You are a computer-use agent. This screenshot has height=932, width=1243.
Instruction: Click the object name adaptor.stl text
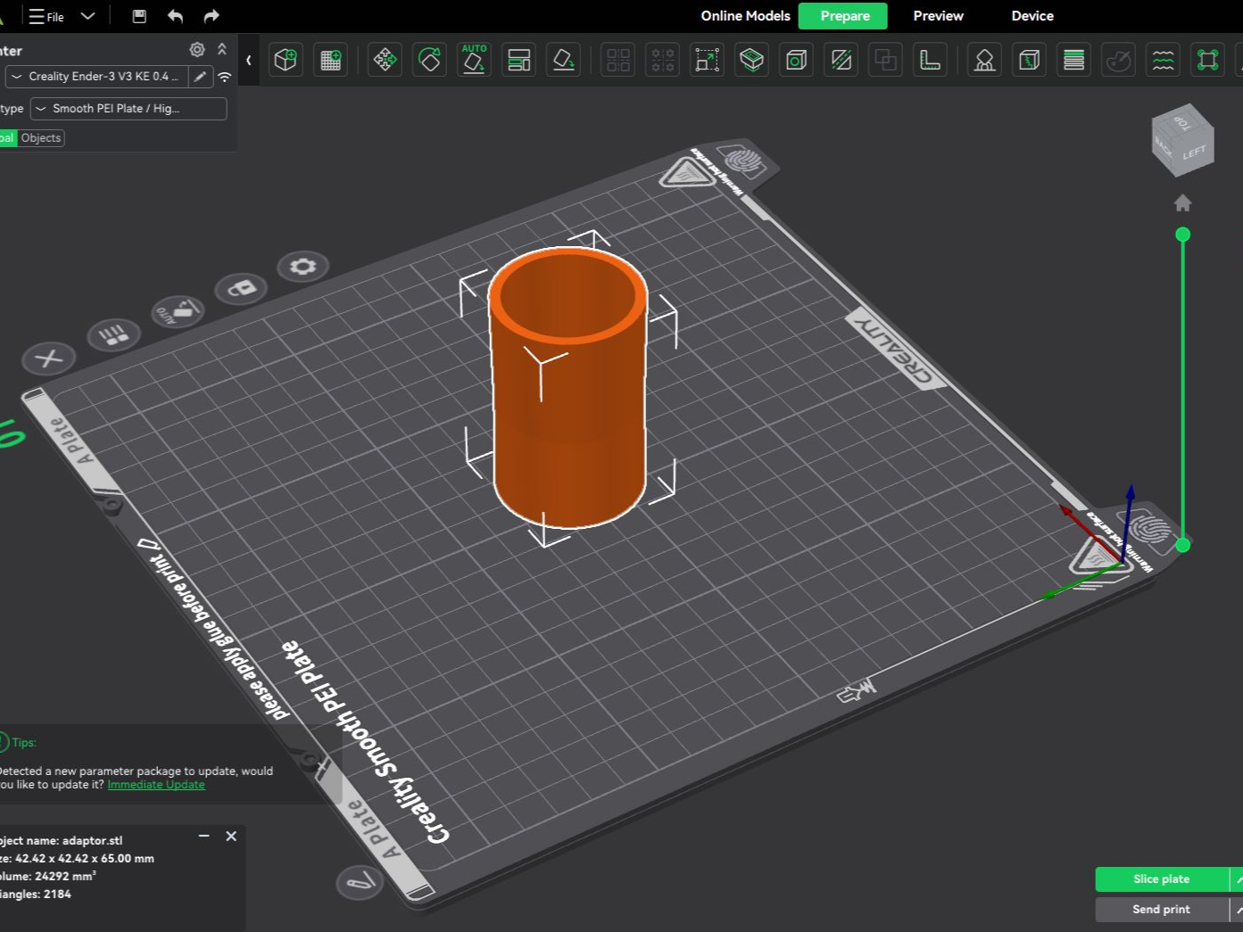coord(93,840)
